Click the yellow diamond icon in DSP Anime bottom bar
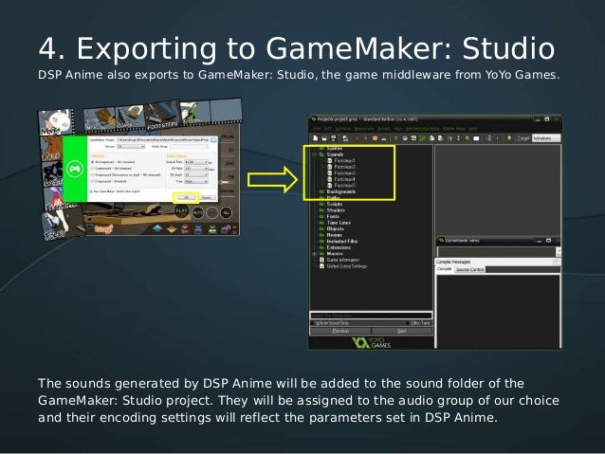The image size is (605, 454). (172, 229)
